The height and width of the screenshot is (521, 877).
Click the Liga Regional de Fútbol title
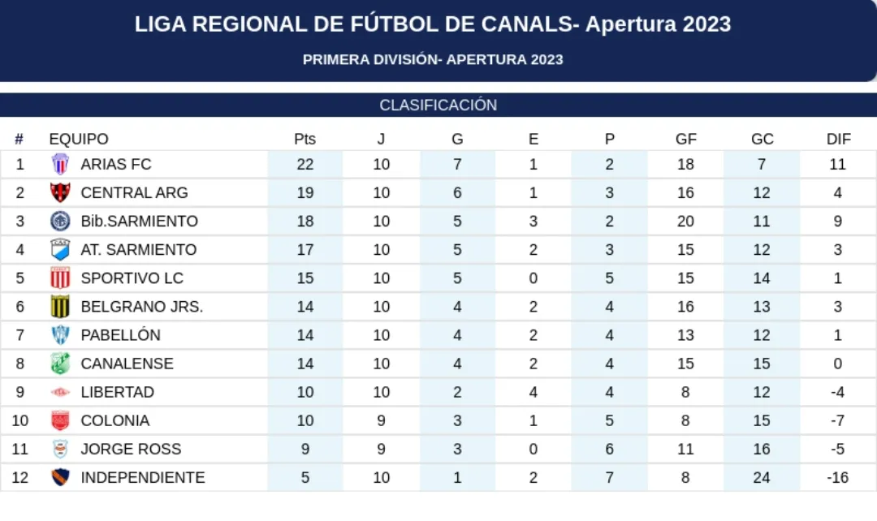(433, 24)
